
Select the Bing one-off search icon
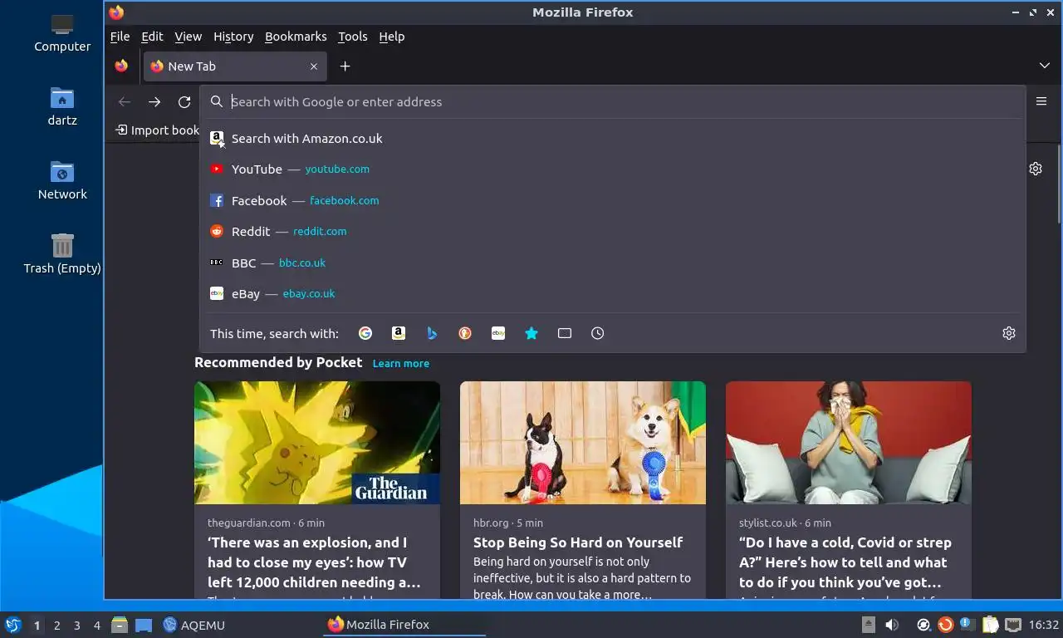(432, 333)
